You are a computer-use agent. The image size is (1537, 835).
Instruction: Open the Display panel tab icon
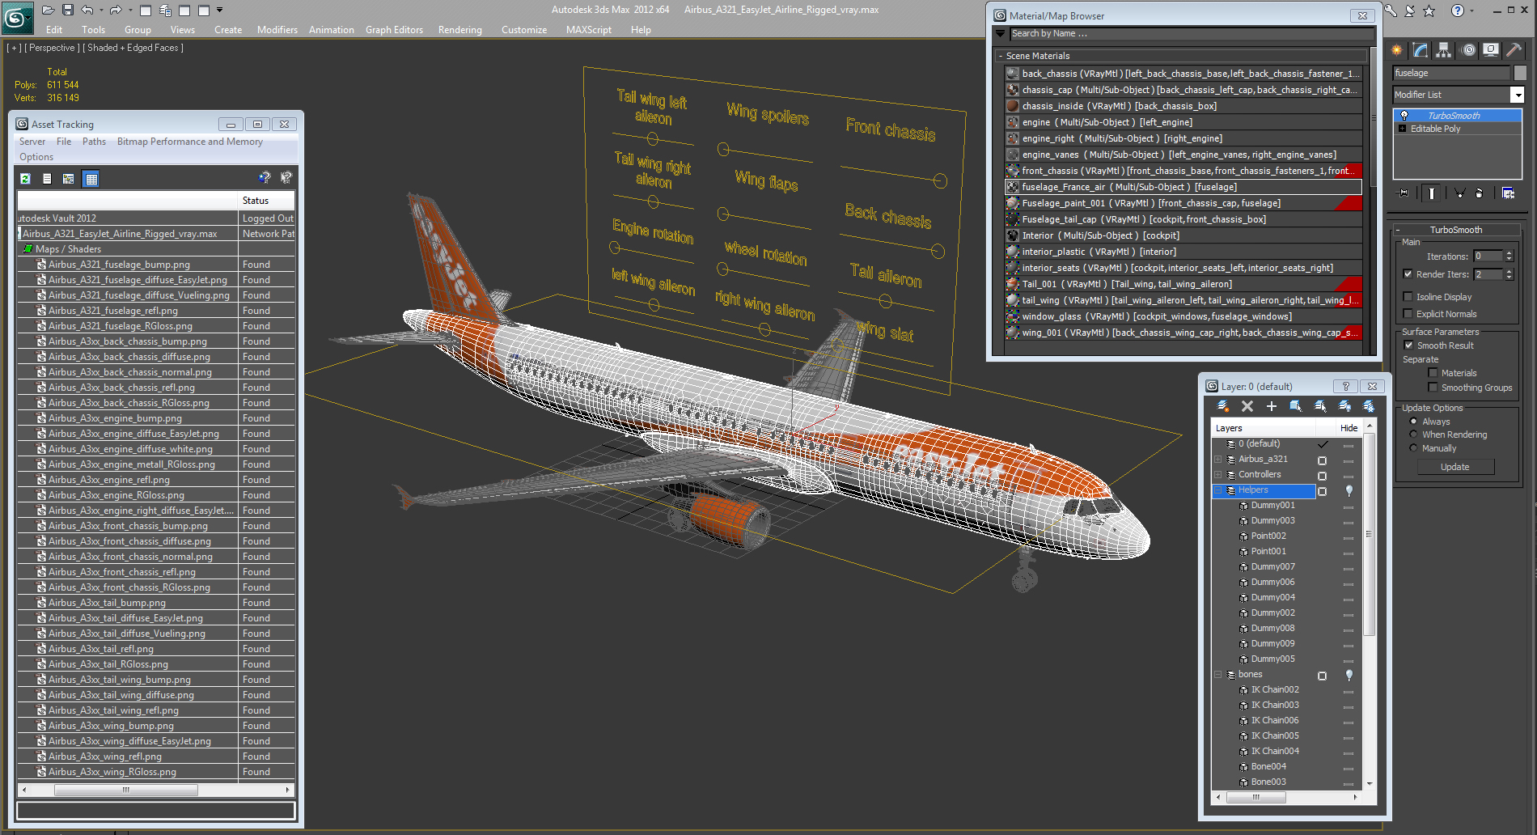click(1491, 50)
